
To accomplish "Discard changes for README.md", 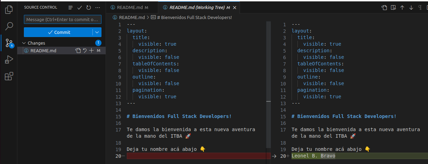I will (85, 51).
